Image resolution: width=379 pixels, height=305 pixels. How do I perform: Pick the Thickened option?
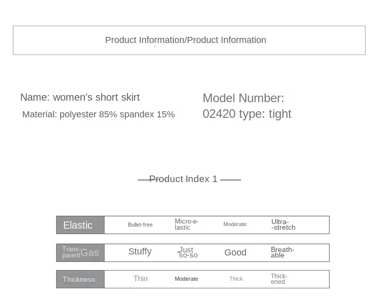[279, 279]
